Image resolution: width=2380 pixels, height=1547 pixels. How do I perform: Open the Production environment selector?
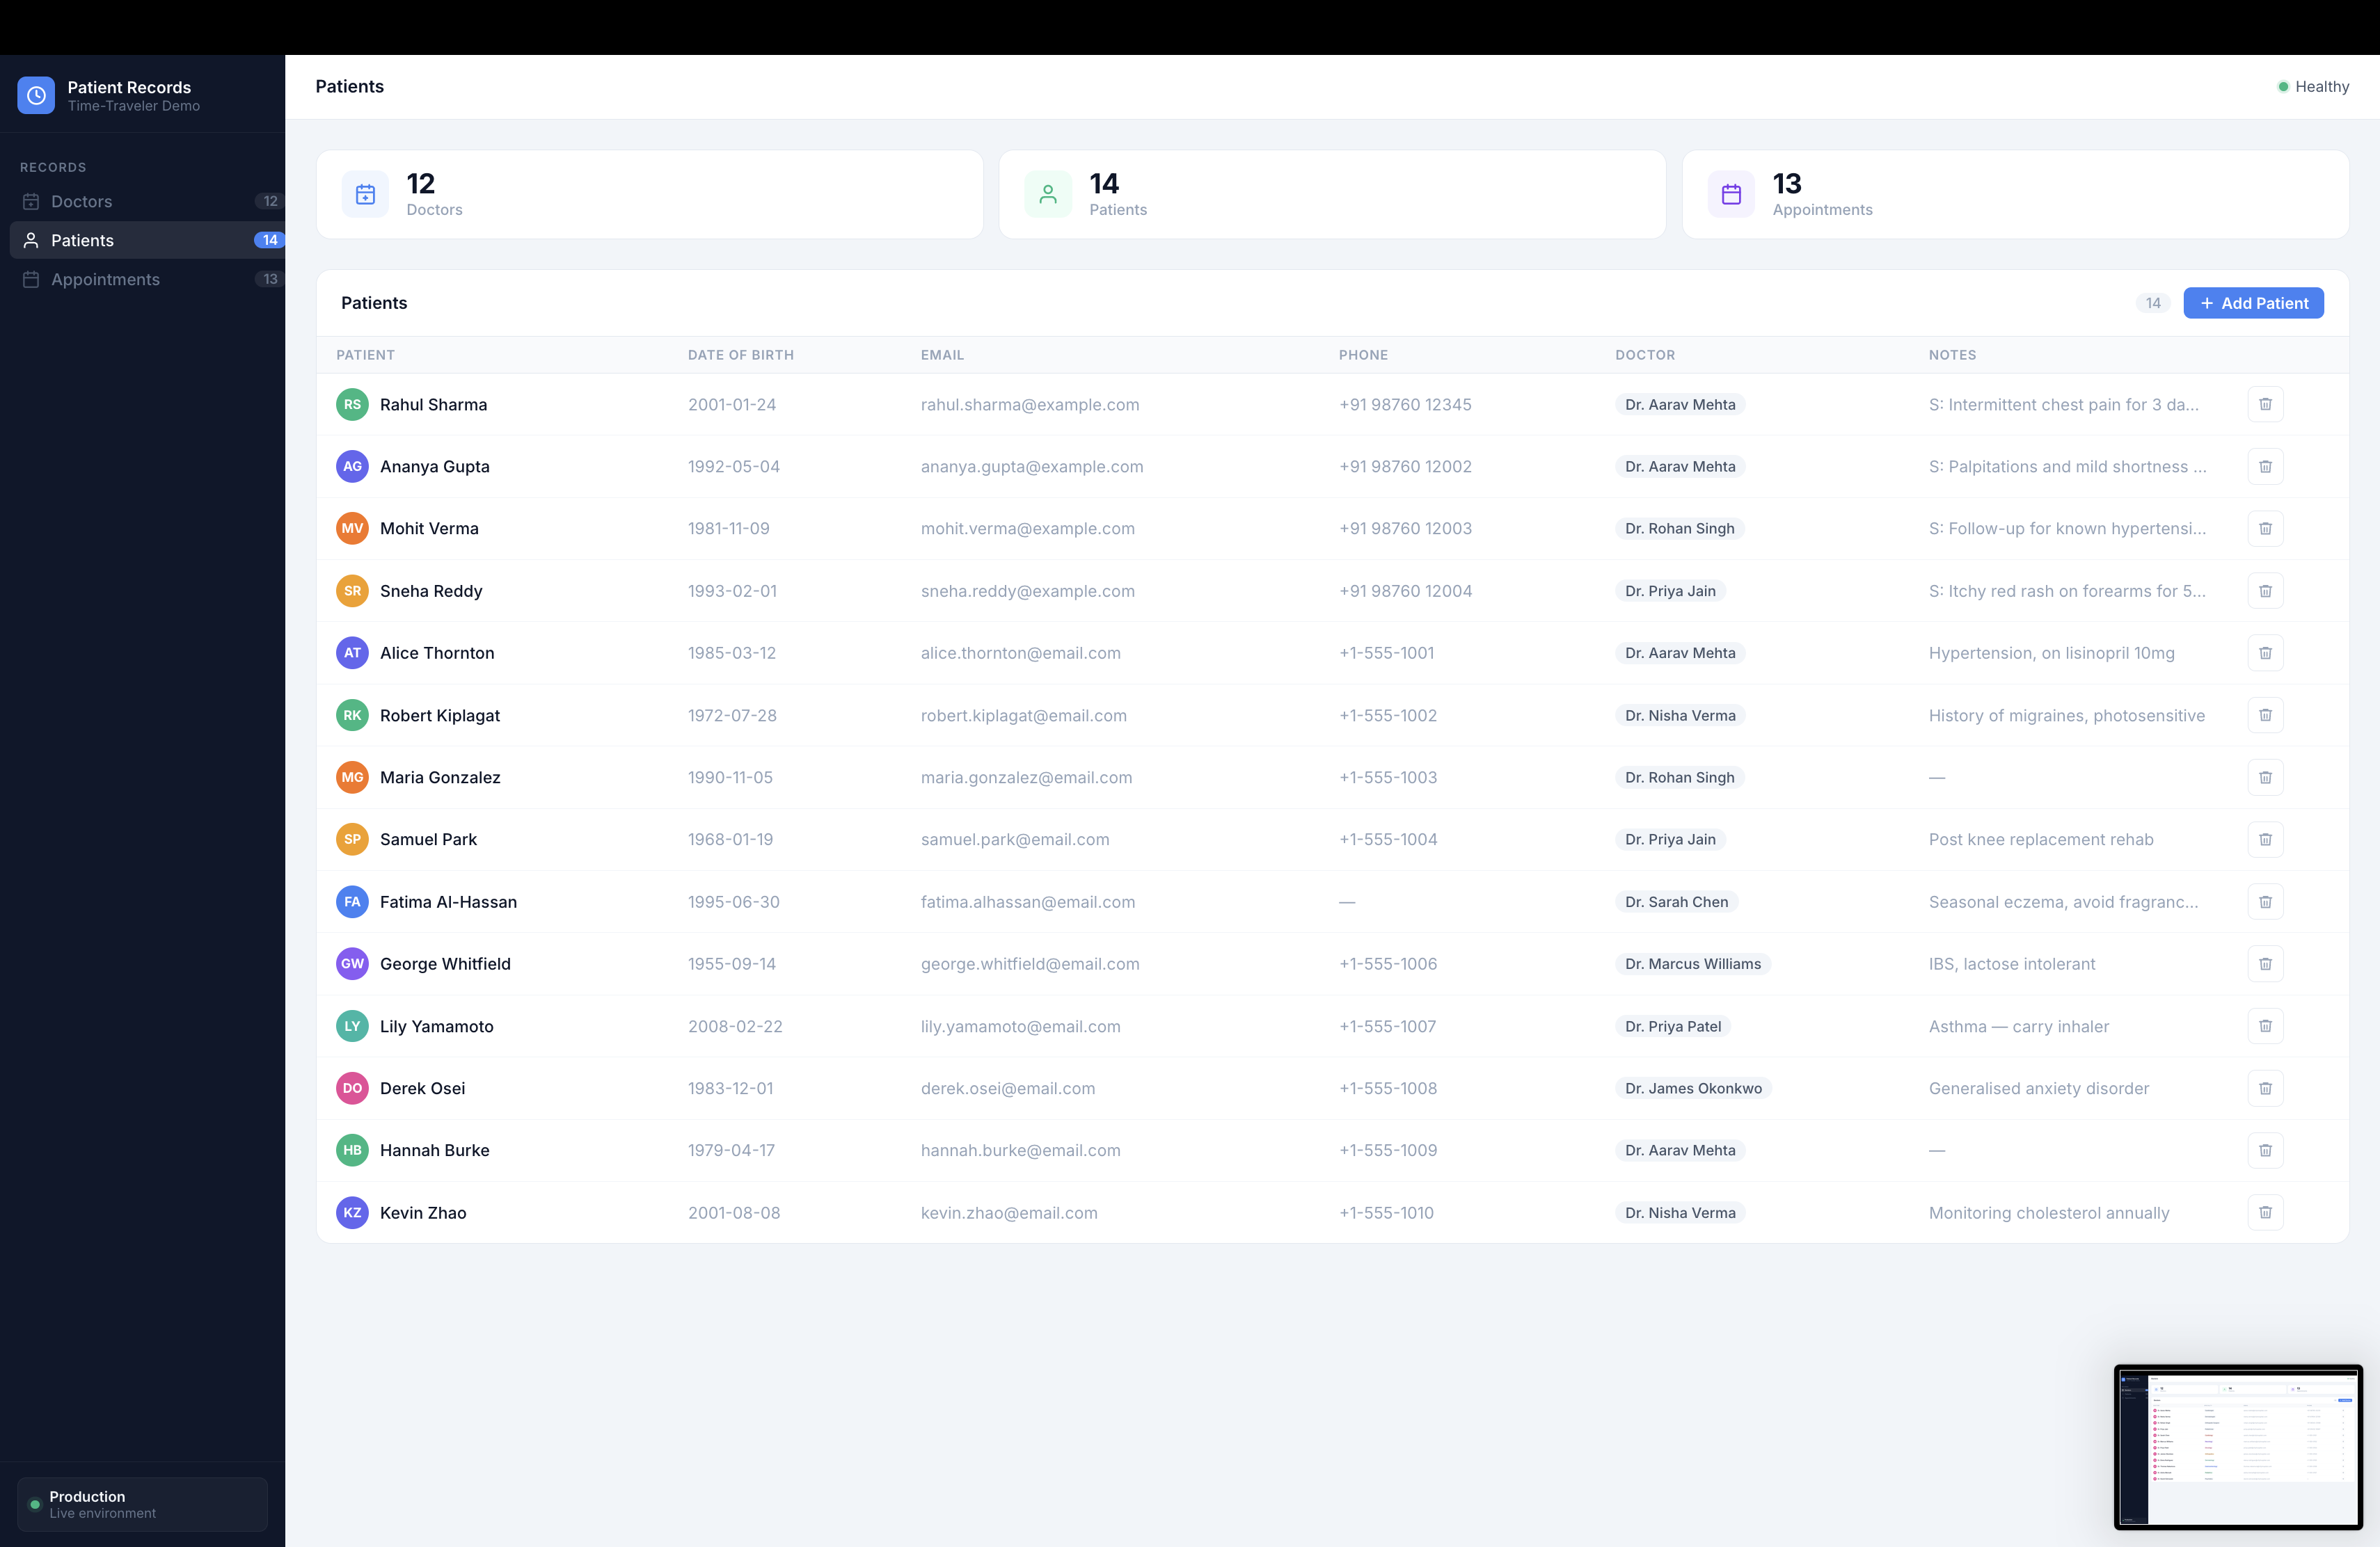(x=142, y=1504)
